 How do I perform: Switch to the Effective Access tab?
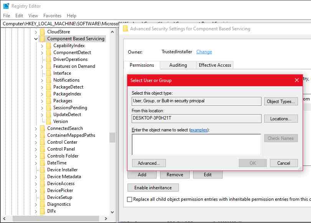tap(215, 65)
